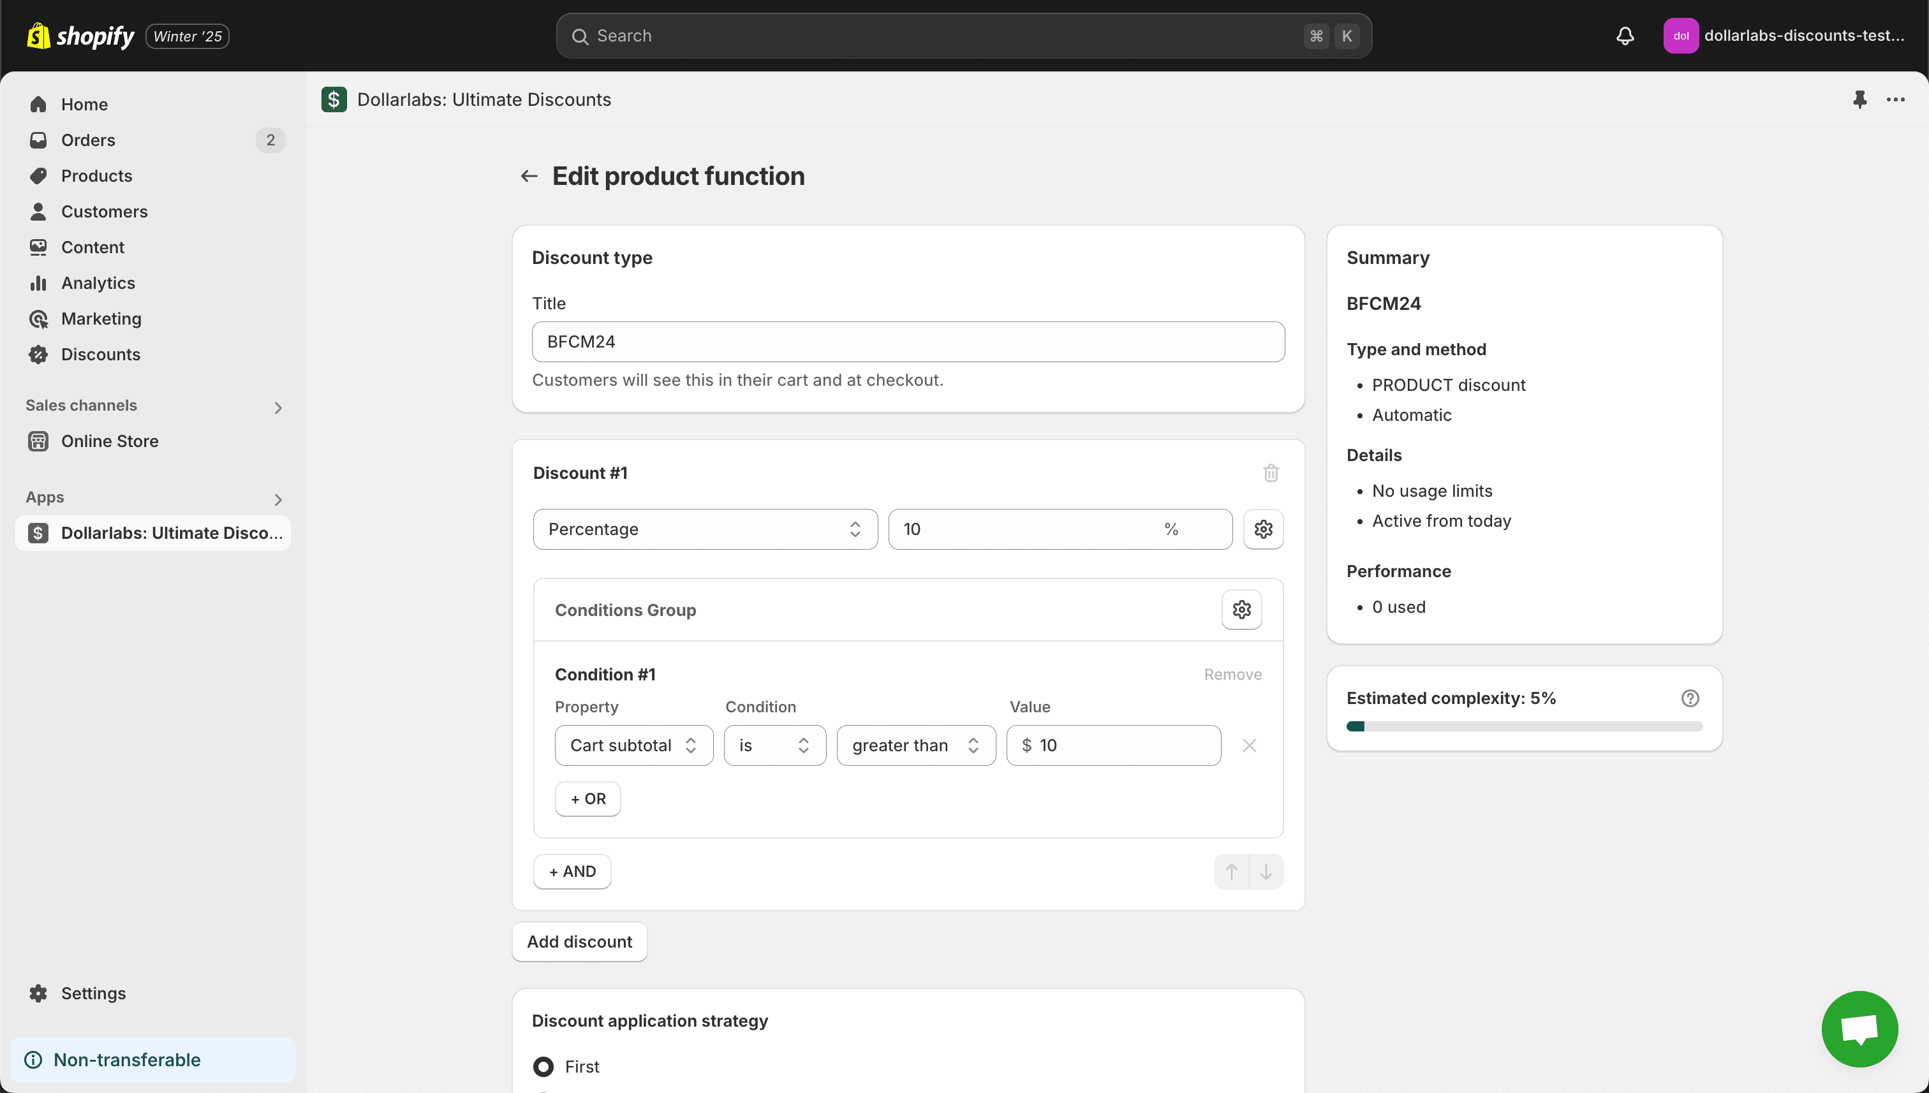Open the discount settings gear icon
Viewport: 1929px width, 1093px height.
coord(1264,529)
